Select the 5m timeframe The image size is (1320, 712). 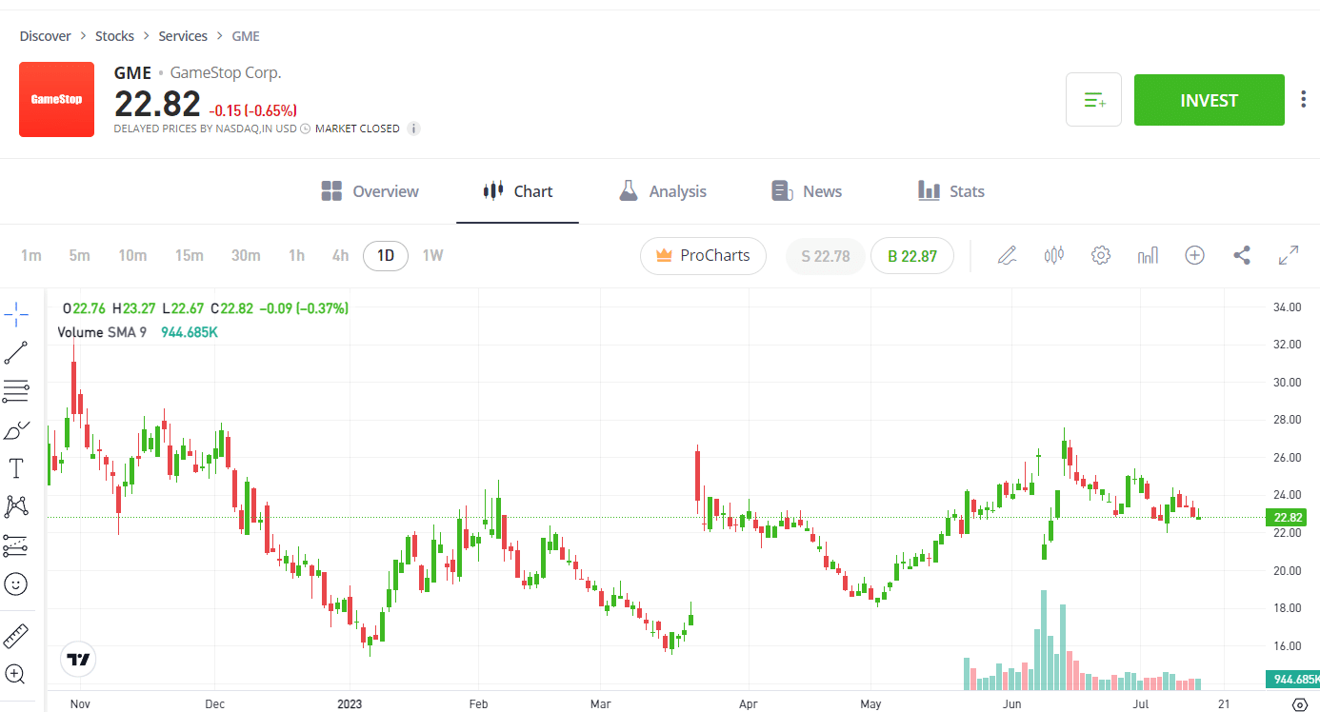[x=79, y=255]
